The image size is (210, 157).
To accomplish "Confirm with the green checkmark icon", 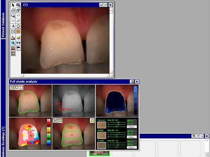I will pos(105,5).
